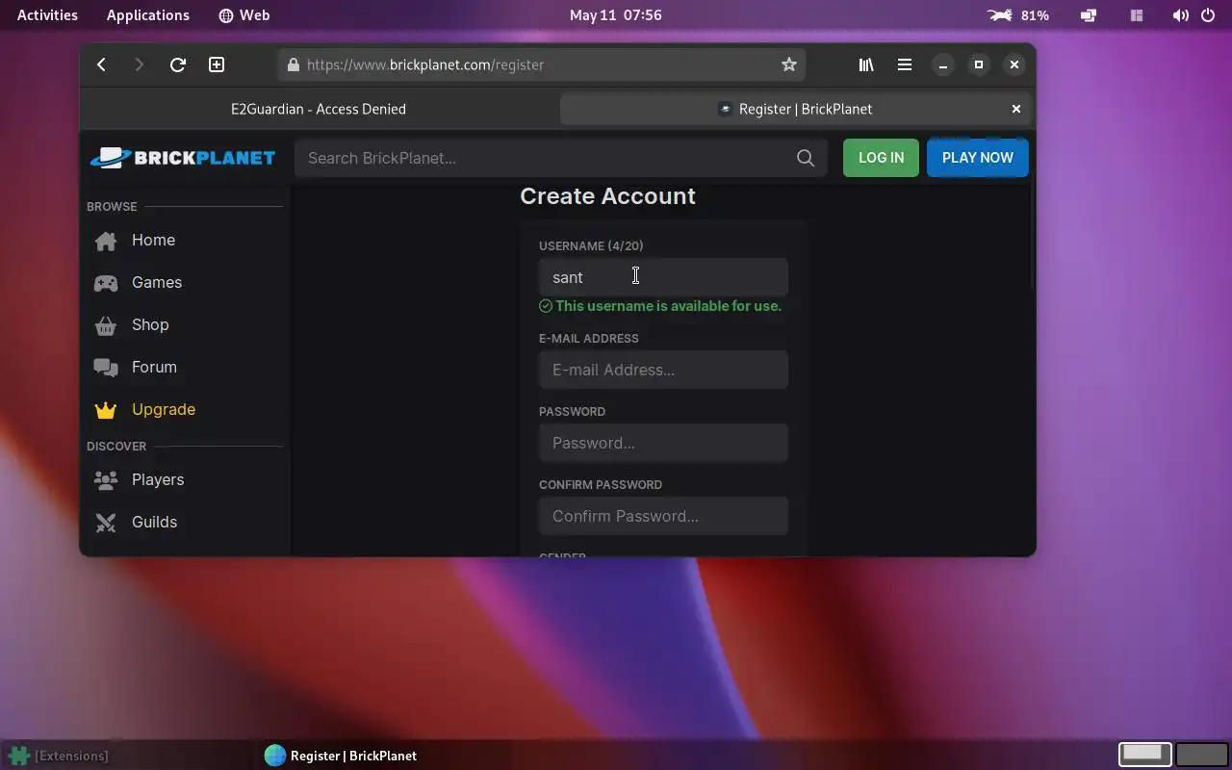Focus the E-mail Address field
Screen dimensions: 1232x770
[x=663, y=370]
